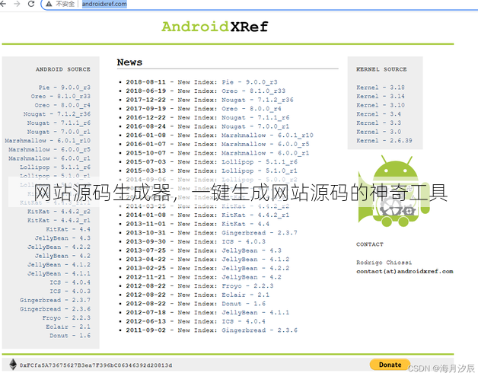This screenshot has width=478, height=373.
Task: Open ICS - 4.0.3 in sidebar
Action: [x=70, y=291]
